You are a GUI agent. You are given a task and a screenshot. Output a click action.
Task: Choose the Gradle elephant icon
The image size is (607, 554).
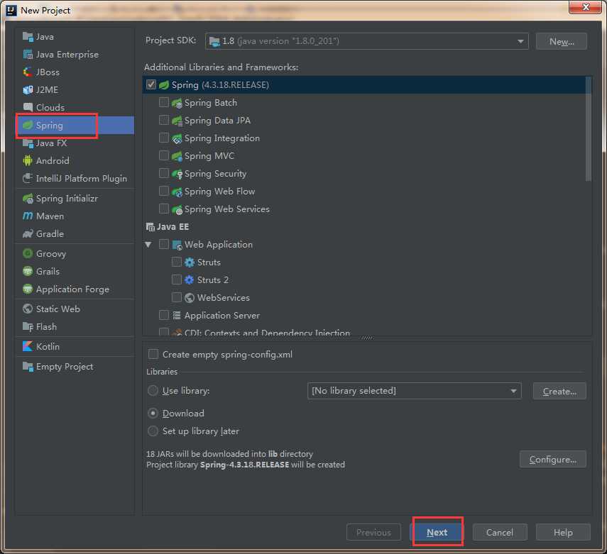[x=28, y=233]
